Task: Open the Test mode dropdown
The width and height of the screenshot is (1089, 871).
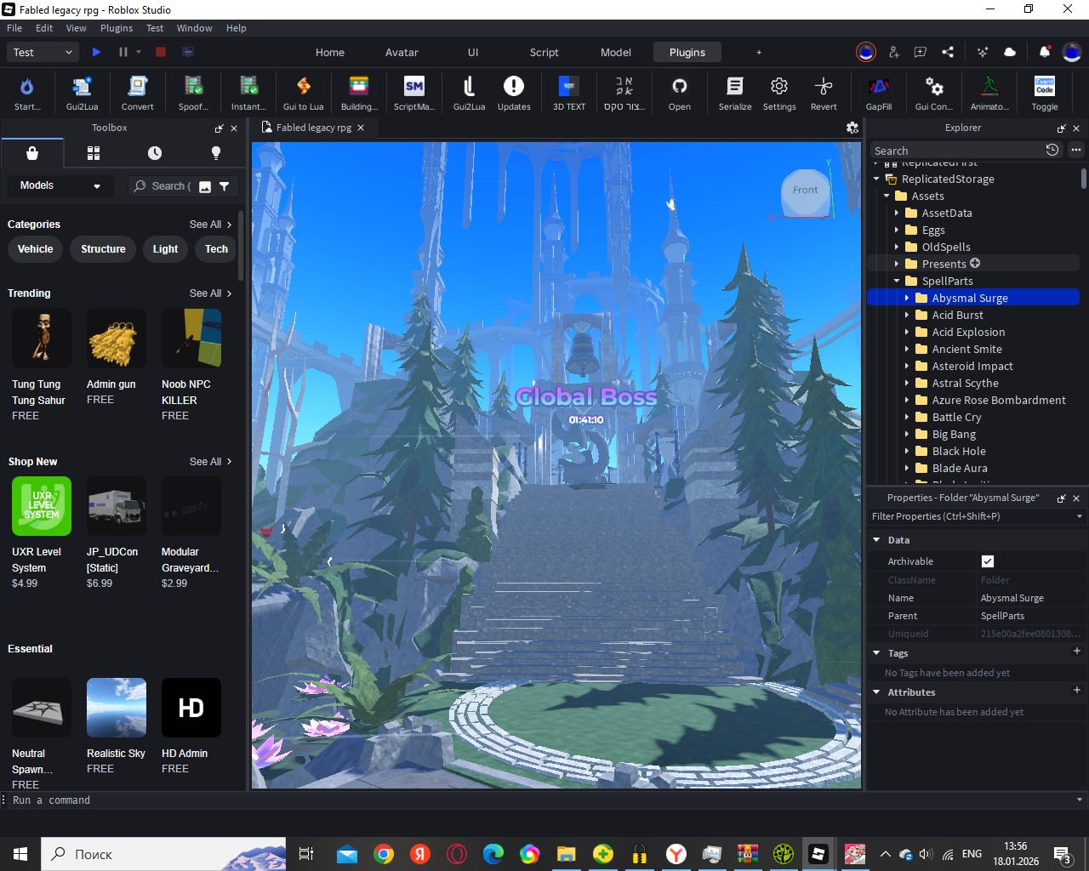Action: point(43,52)
